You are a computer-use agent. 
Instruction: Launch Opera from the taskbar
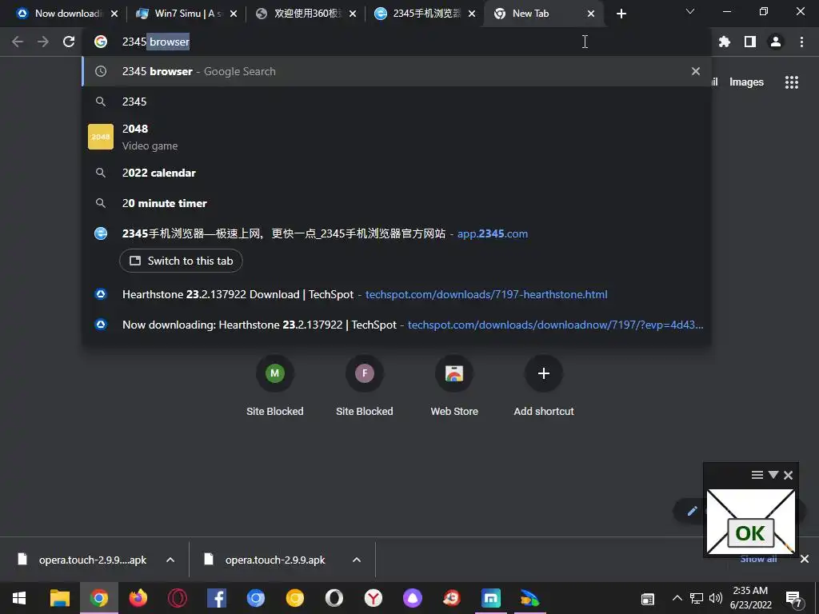[177, 598]
